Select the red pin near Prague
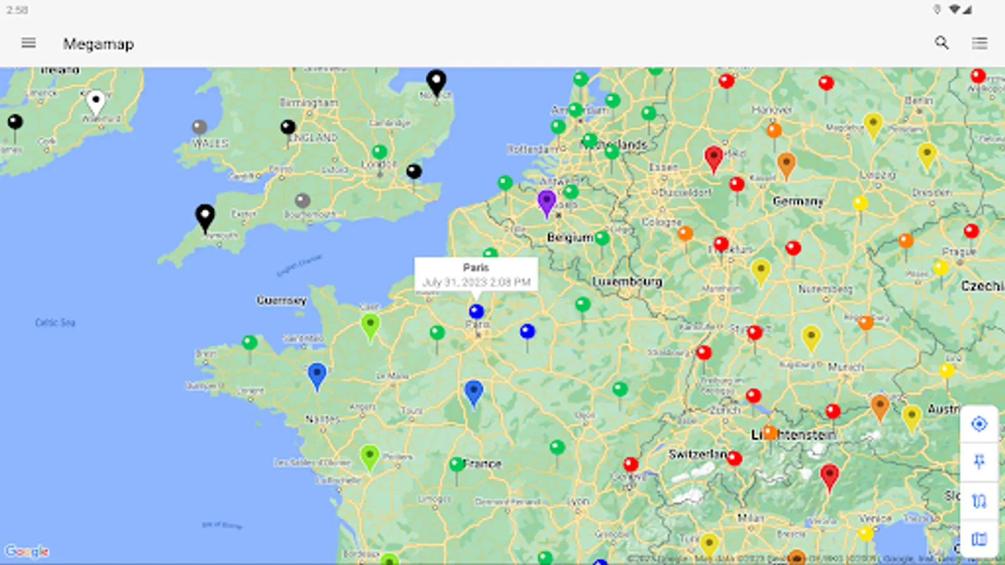This screenshot has width=1005, height=565. (x=971, y=231)
